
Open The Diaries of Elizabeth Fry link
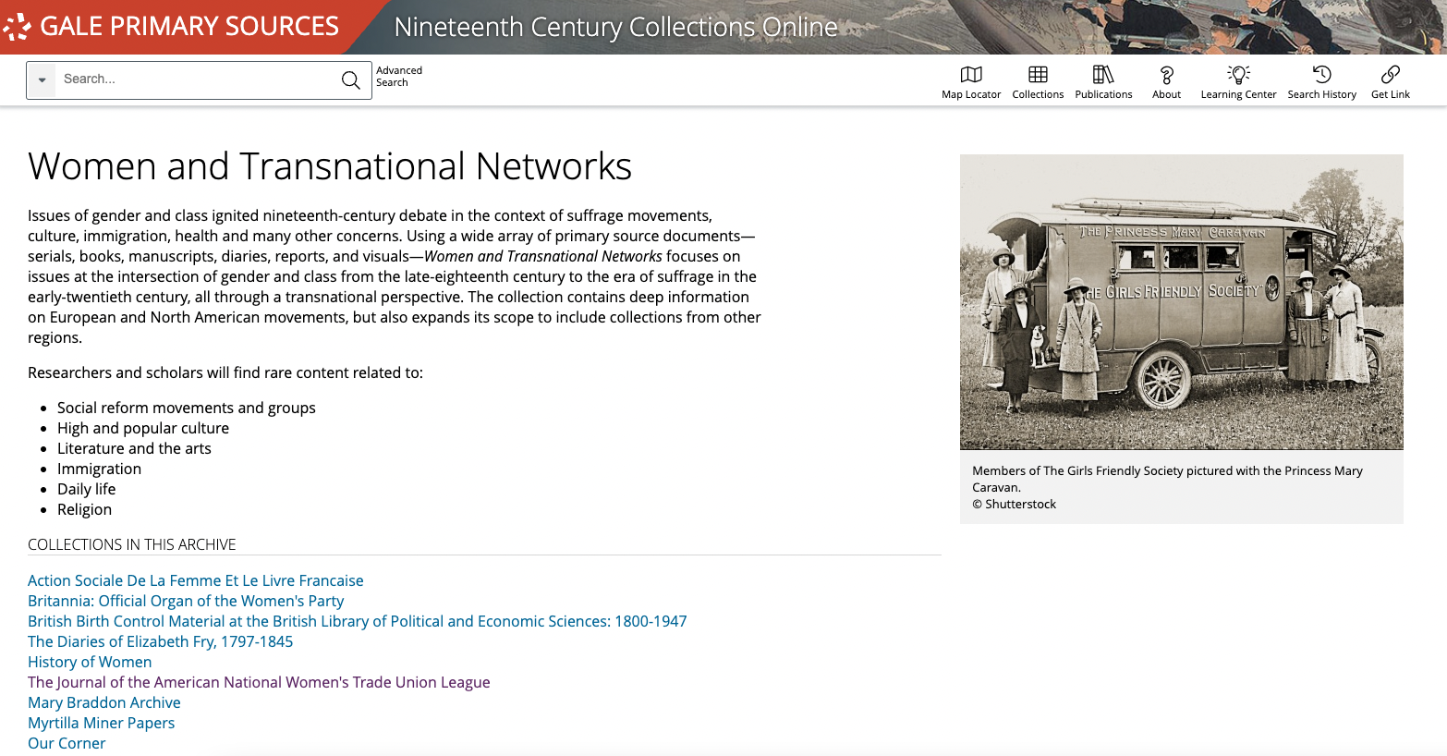pos(161,641)
